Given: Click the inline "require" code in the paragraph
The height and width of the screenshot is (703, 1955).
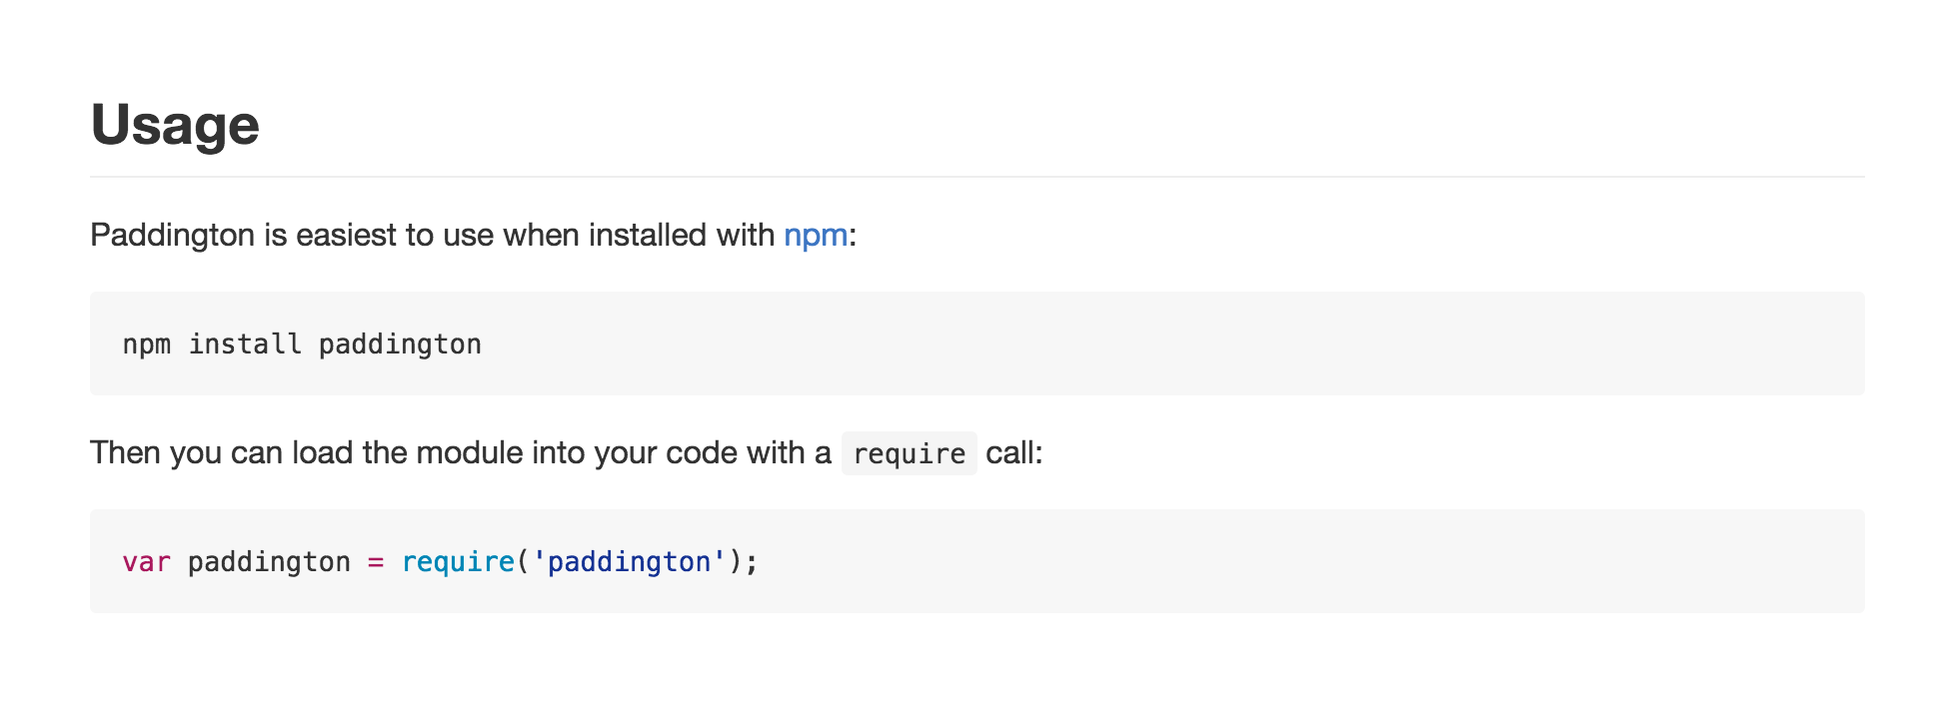Looking at the screenshot, I should point(909,454).
